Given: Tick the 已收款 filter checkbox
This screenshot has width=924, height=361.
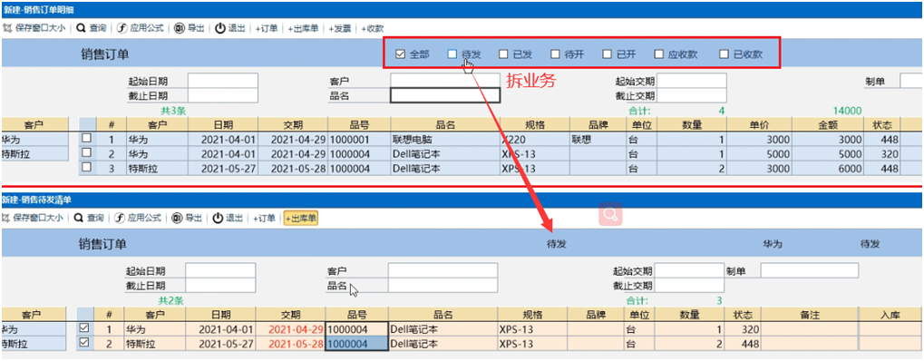Looking at the screenshot, I should 725,54.
